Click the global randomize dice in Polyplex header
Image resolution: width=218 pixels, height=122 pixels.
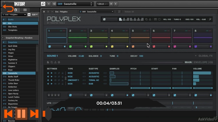(x=104, y=19)
